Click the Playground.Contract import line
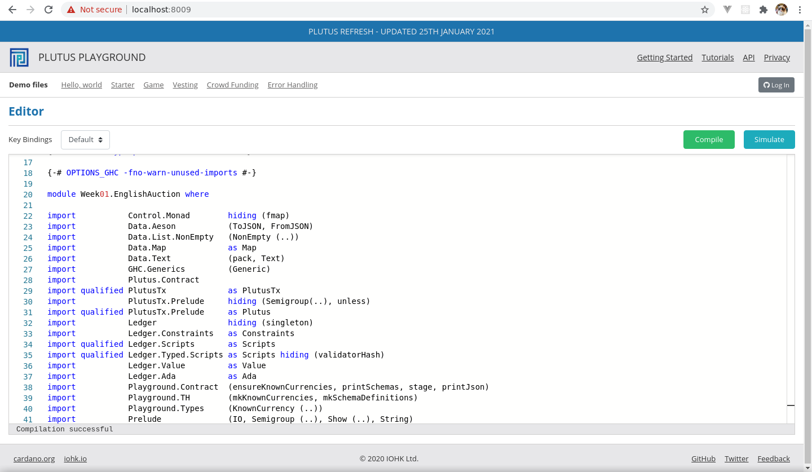 tap(268, 387)
